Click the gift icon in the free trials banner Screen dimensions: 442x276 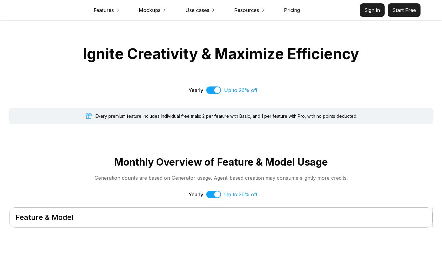[x=89, y=116]
